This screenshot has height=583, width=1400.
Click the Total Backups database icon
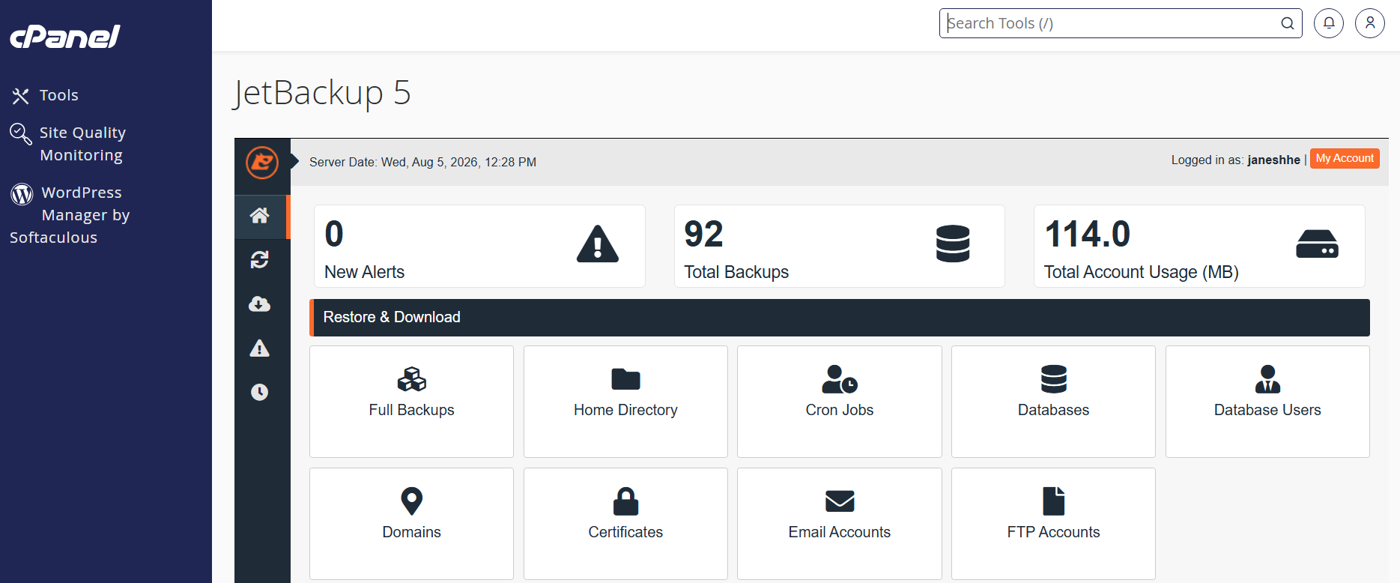(x=953, y=244)
